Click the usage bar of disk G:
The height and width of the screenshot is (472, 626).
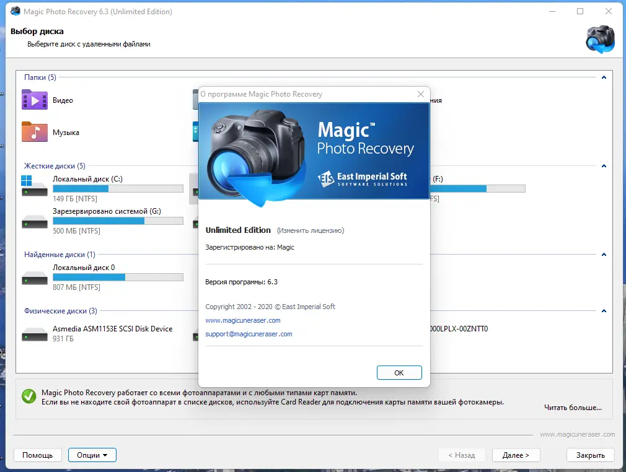tap(118, 221)
